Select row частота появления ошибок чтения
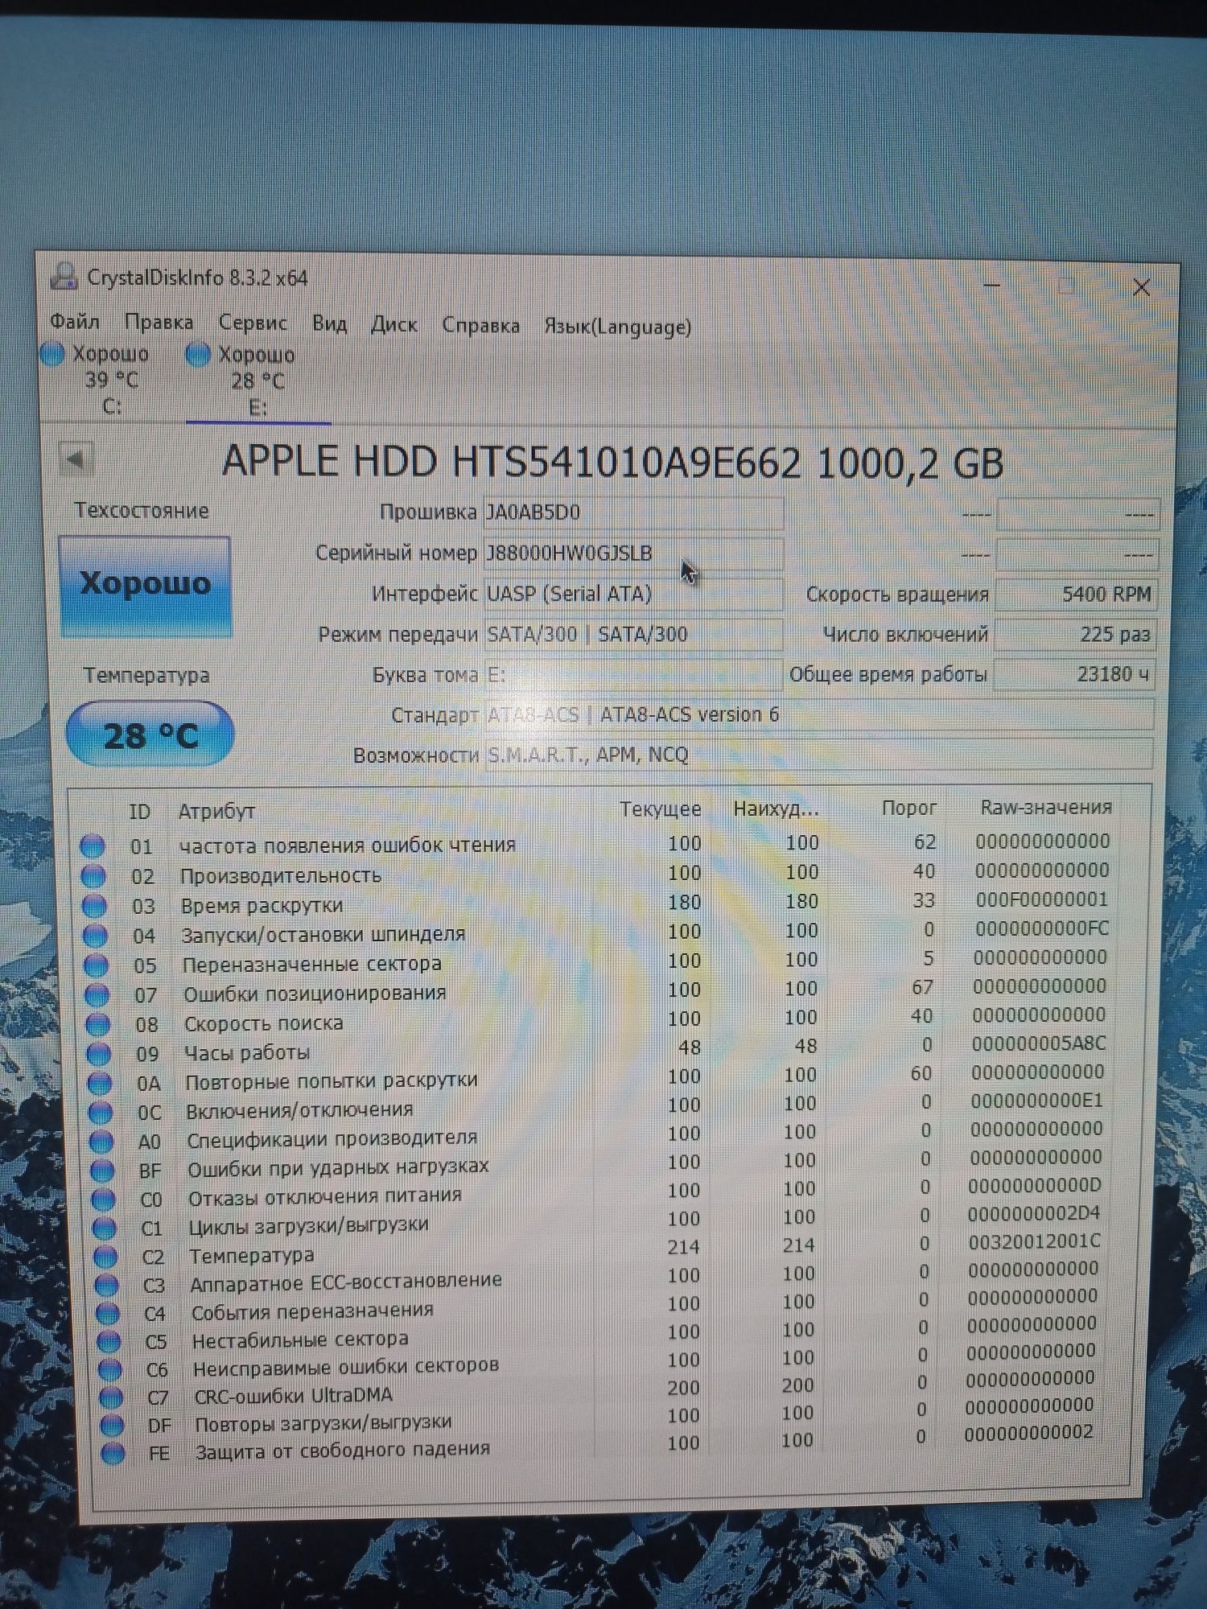The height and width of the screenshot is (1609, 1207). tap(595, 844)
